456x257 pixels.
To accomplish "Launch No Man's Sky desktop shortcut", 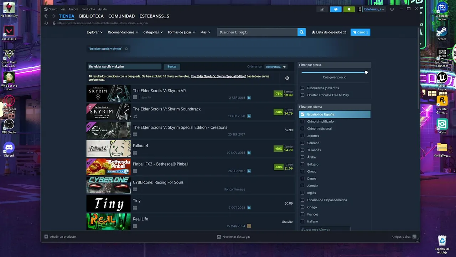I will click(9, 10).
